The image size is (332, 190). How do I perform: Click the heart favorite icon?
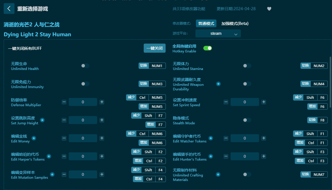click(269, 9)
